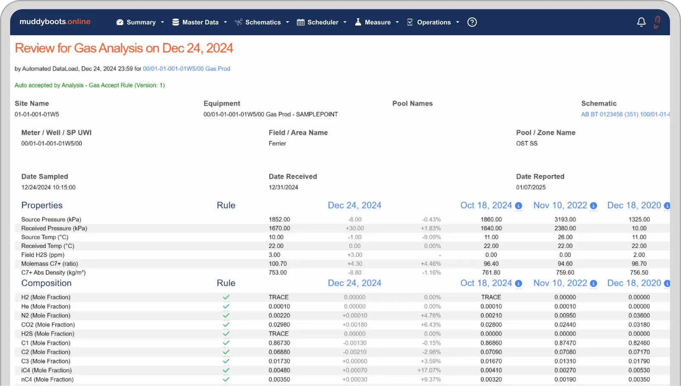The width and height of the screenshot is (681, 386).
Task: Click the muddyboots.online logo
Action: click(55, 22)
